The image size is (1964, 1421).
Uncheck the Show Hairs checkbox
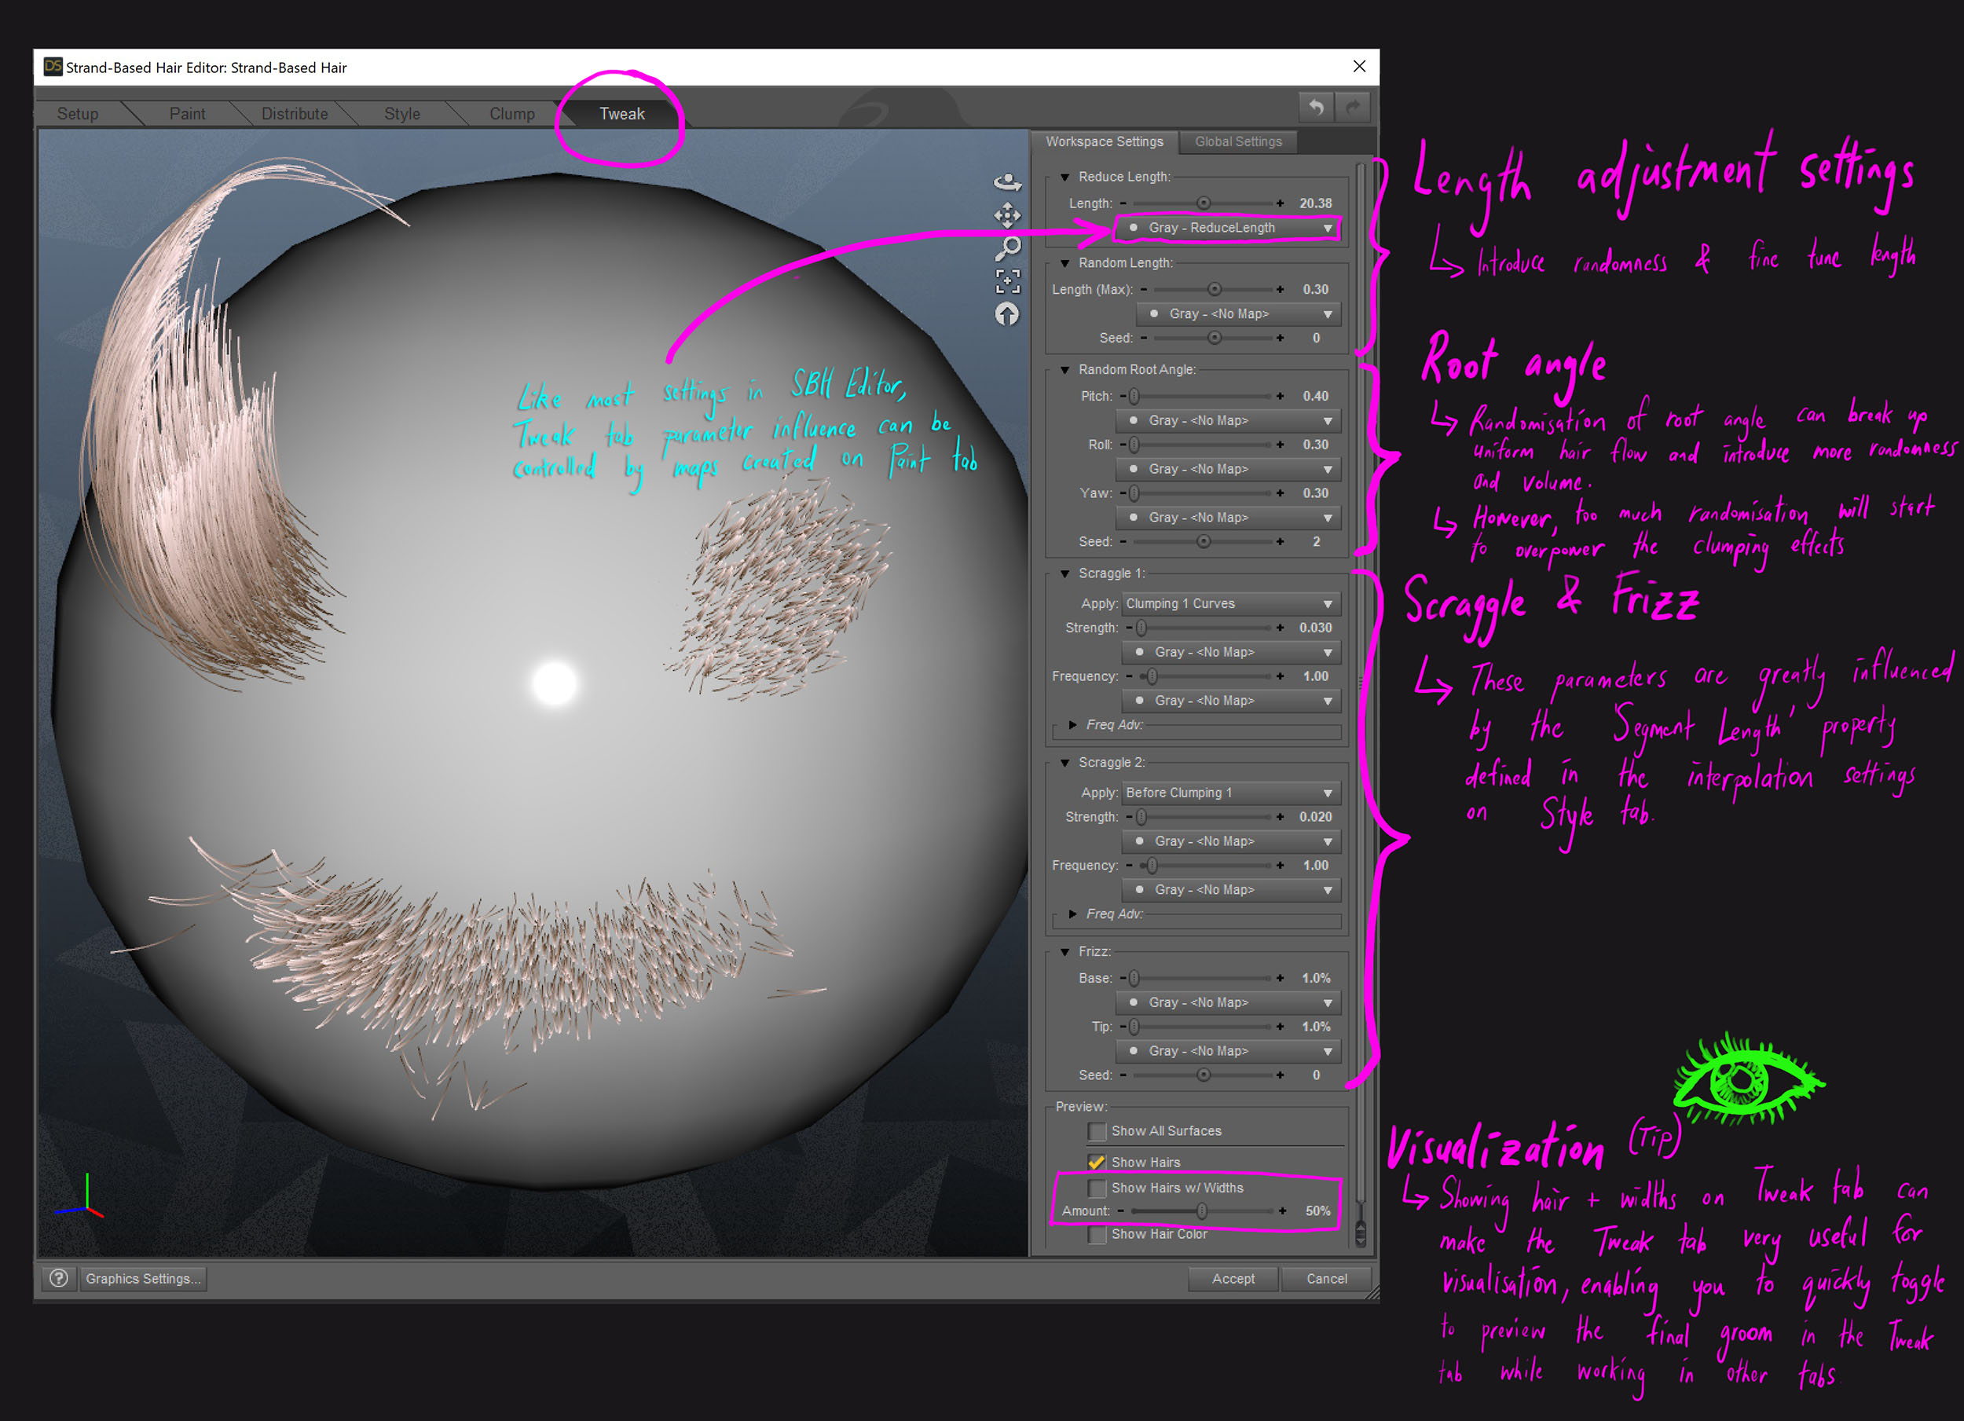coord(1097,1162)
